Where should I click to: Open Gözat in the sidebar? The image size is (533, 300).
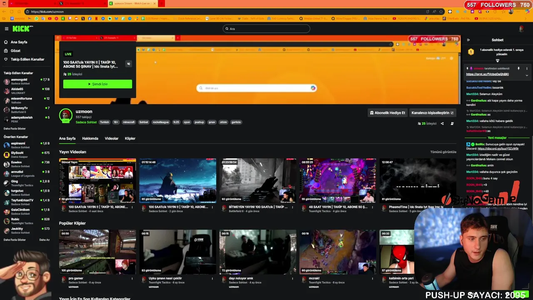pyautogui.click(x=15, y=51)
